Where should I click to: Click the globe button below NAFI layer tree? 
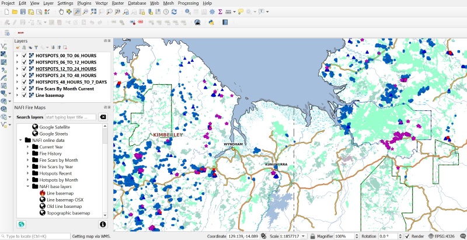[22, 224]
